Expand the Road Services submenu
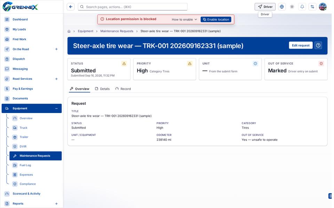The height and width of the screenshot is (208, 334). (x=56, y=79)
